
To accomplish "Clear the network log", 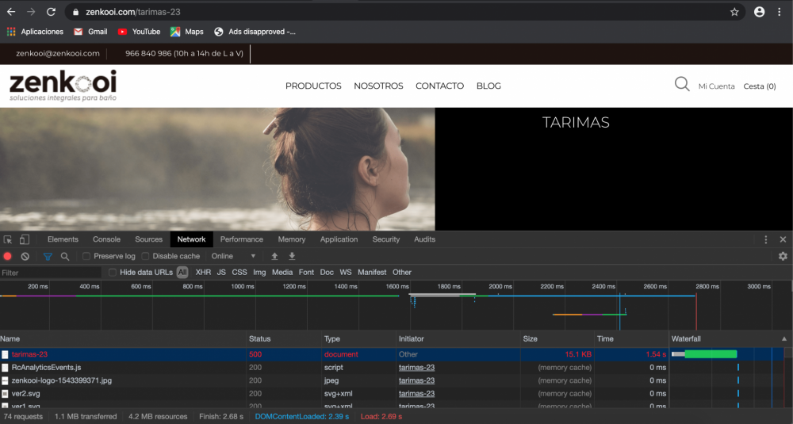I will tap(25, 257).
